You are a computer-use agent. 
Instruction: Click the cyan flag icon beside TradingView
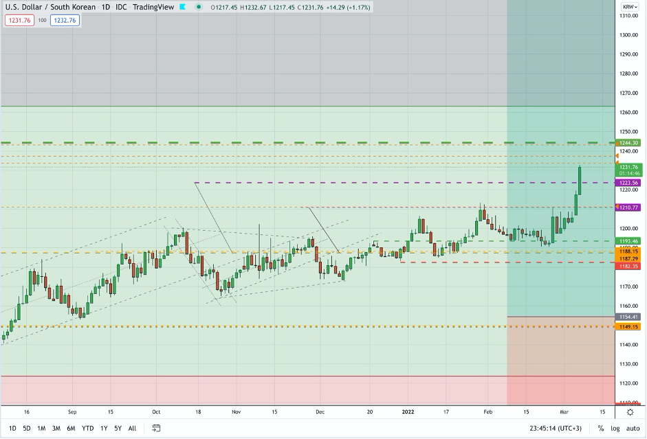[x=182, y=7]
